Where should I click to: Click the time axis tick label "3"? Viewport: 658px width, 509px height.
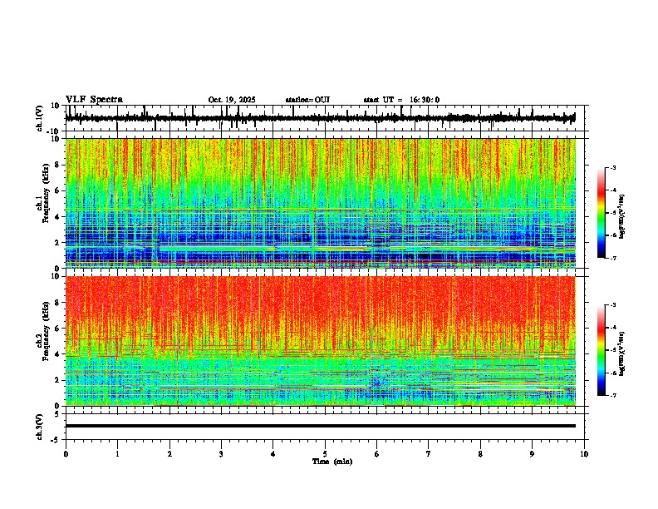click(x=221, y=454)
